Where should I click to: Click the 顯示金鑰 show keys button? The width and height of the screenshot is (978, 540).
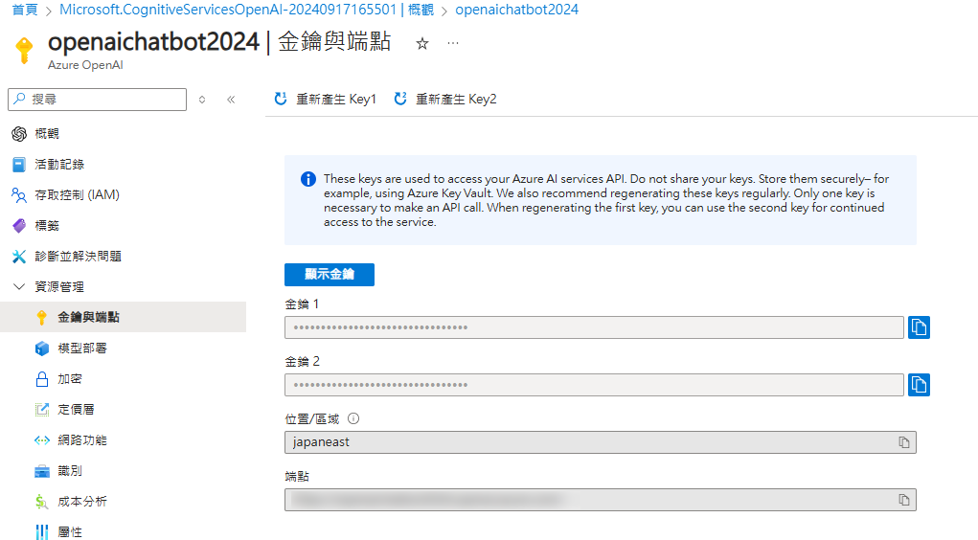click(x=330, y=275)
